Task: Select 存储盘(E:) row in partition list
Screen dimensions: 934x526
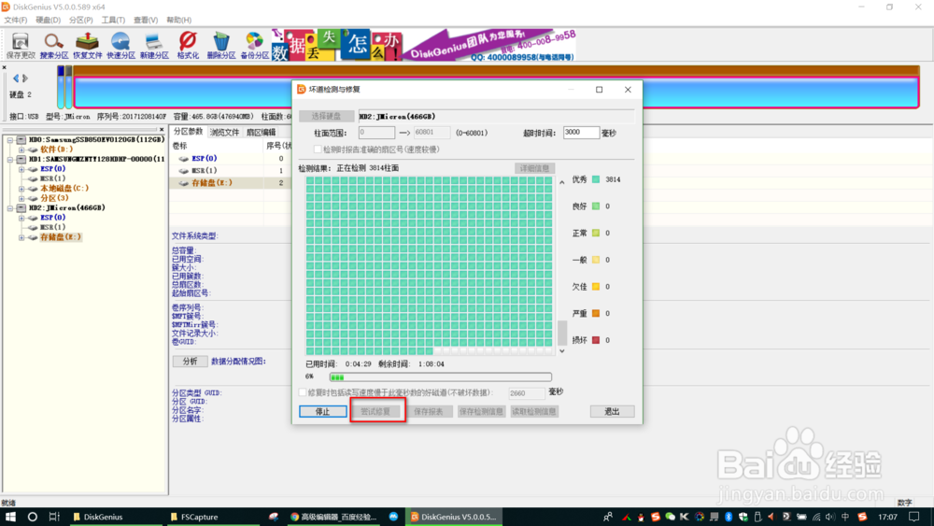Action: [x=231, y=183]
